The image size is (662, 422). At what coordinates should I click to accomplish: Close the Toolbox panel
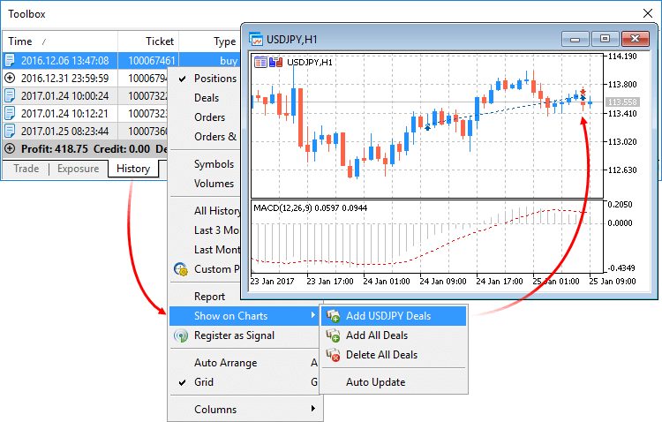click(x=648, y=13)
